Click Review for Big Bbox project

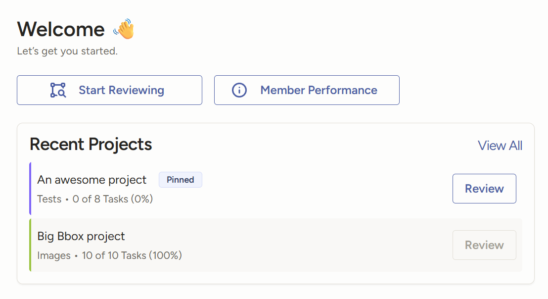[x=484, y=245]
